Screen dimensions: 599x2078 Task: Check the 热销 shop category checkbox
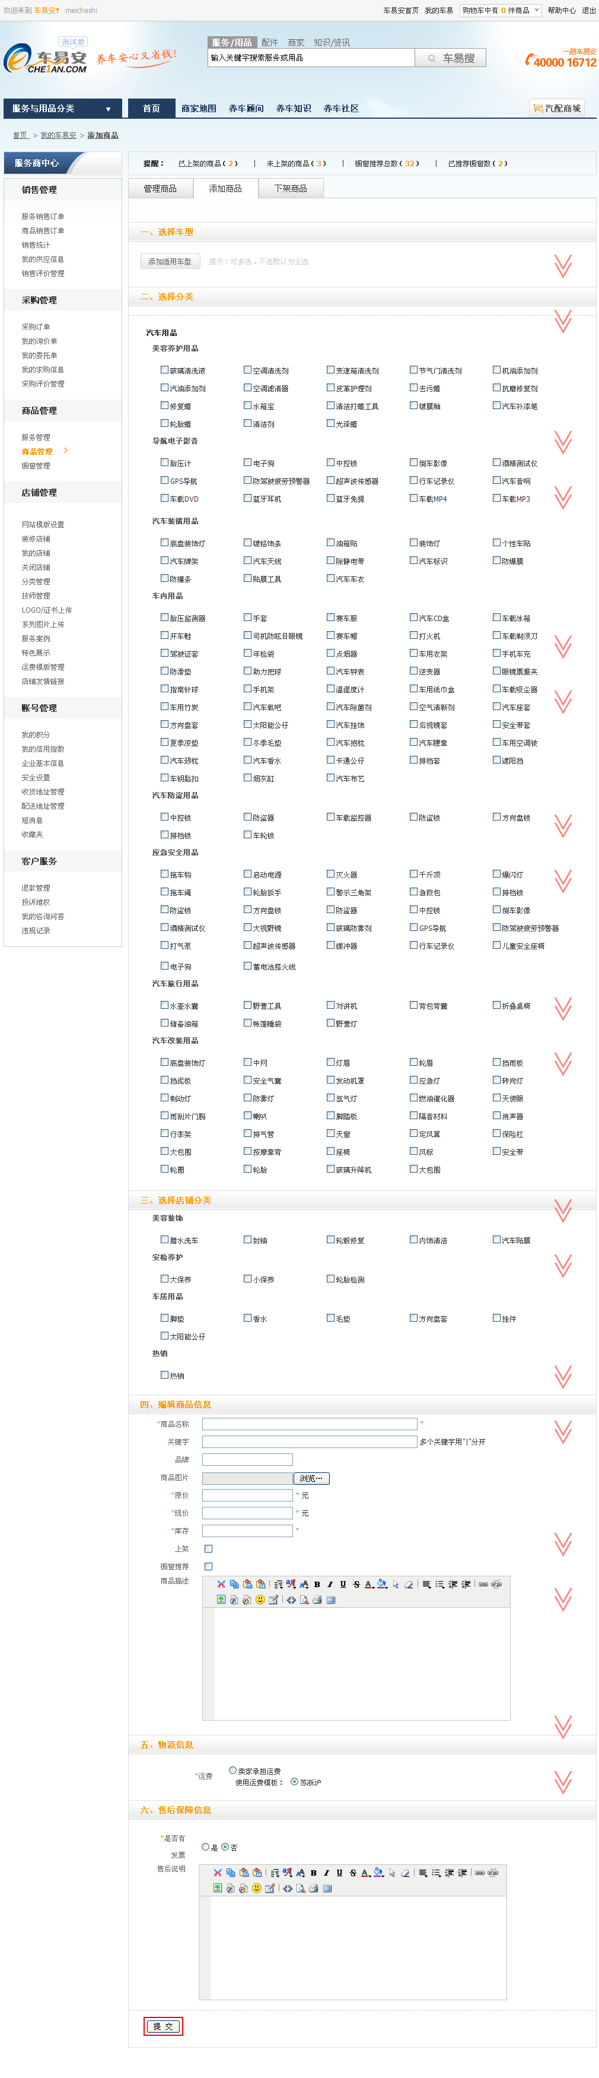tap(164, 1374)
